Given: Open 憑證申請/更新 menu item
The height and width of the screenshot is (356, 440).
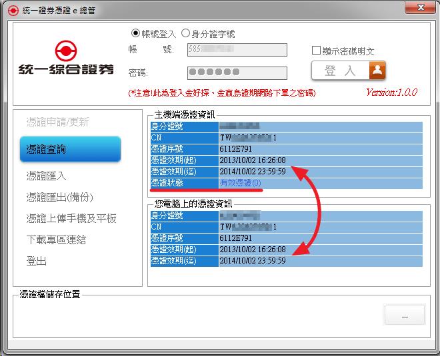Looking at the screenshot, I should tap(57, 122).
